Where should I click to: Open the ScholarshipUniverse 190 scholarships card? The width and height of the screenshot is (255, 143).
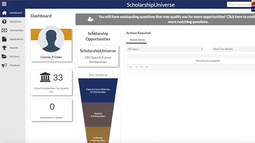tap(98, 56)
